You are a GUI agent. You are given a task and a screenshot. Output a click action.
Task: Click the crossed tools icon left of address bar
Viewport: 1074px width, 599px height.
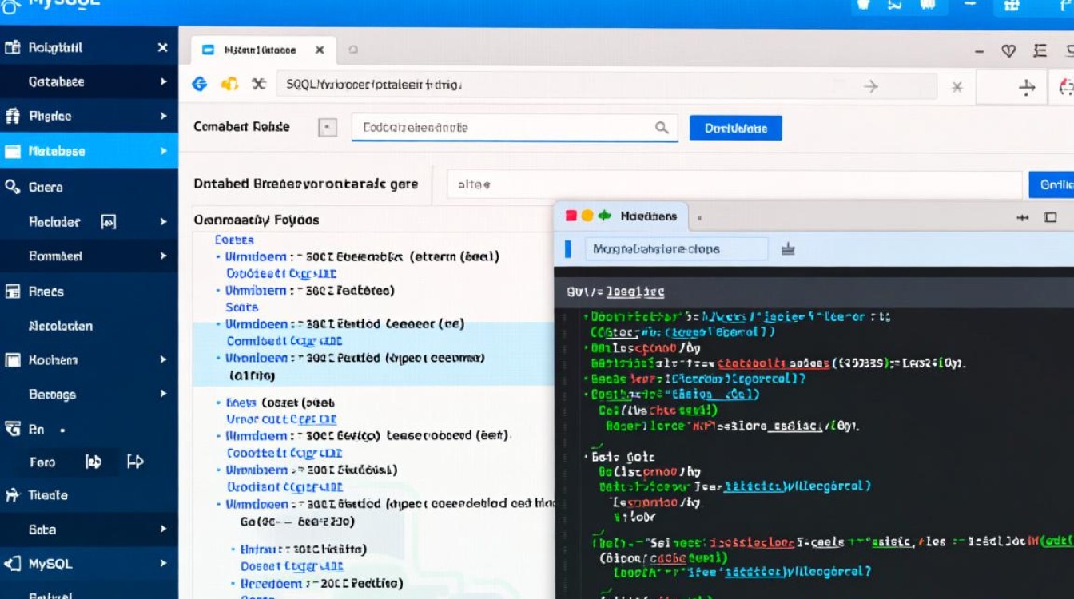pyautogui.click(x=258, y=84)
